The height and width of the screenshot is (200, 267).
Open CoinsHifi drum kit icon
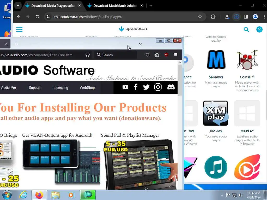tap(247, 60)
